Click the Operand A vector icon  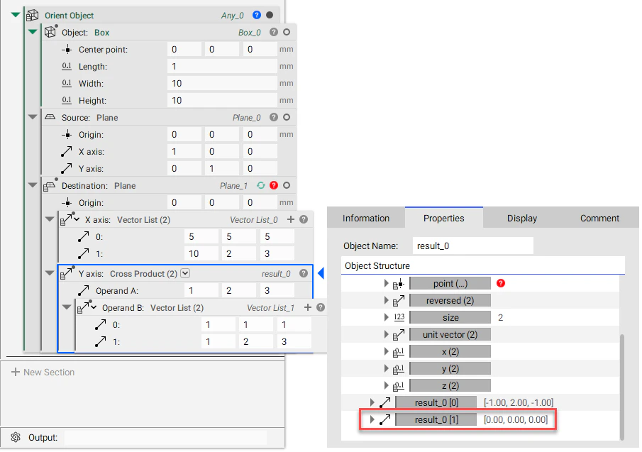coord(83,290)
